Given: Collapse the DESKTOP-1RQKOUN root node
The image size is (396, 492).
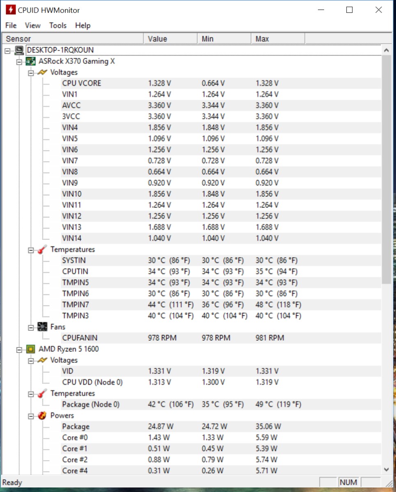Looking at the screenshot, I should (x=7, y=51).
